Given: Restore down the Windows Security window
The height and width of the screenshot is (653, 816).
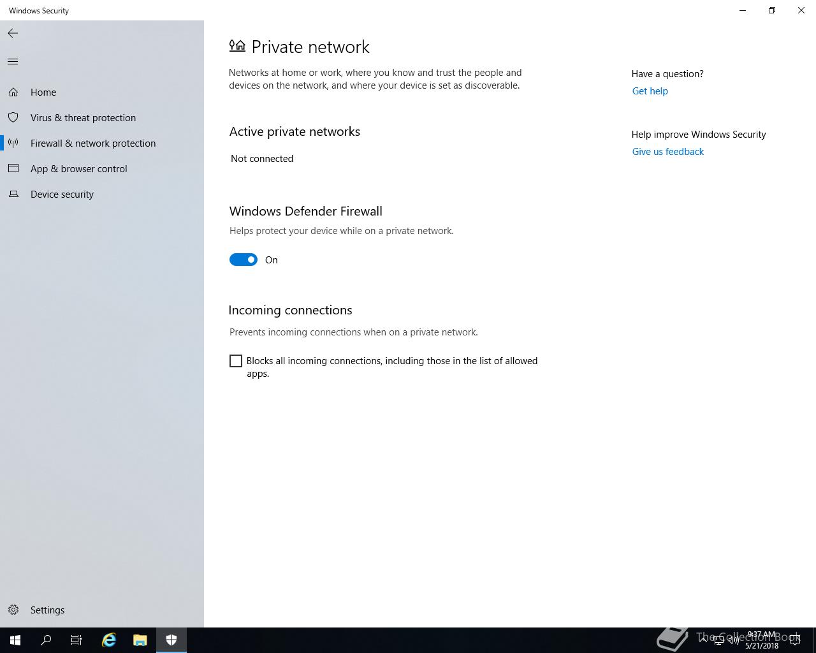Looking at the screenshot, I should pos(772,10).
